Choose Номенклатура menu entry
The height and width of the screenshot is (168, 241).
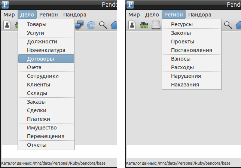click(x=46, y=50)
